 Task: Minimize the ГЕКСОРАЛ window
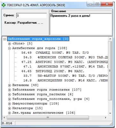click(x=91, y=4)
